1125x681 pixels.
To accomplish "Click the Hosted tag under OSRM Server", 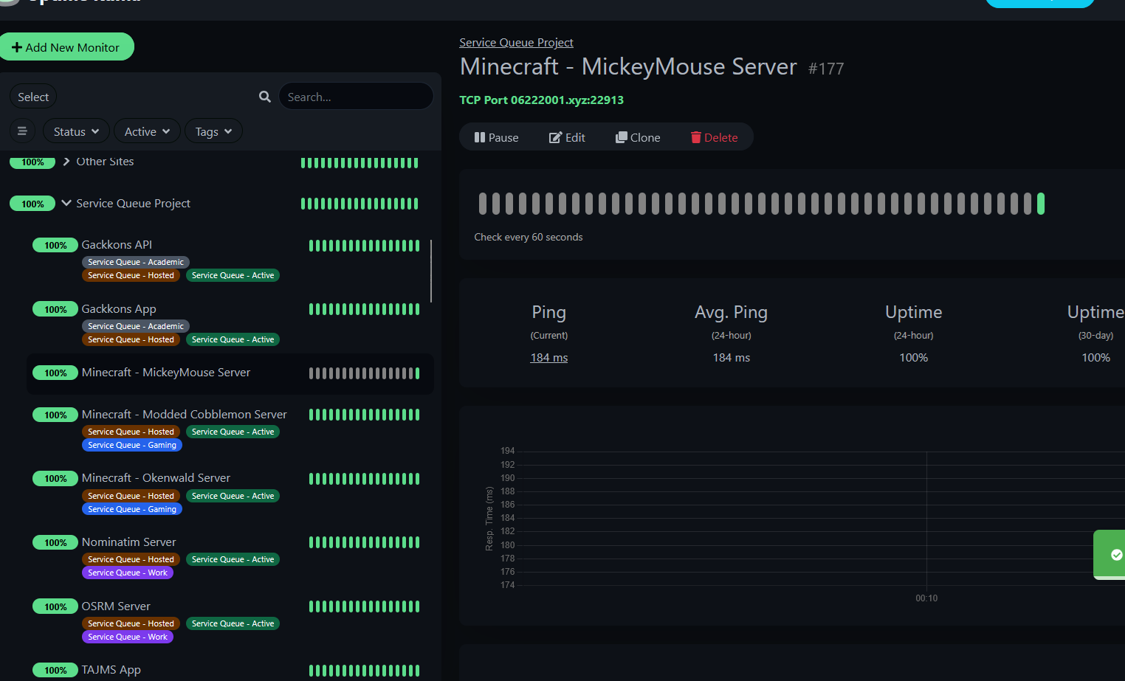I will 131,623.
